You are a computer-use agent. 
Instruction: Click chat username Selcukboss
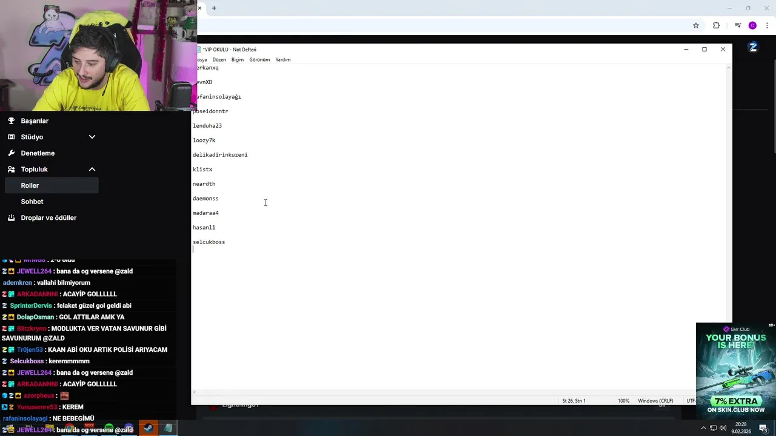click(x=27, y=362)
